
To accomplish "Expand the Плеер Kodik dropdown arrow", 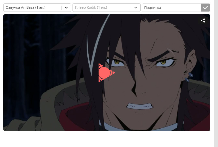I will tap(136, 8).
